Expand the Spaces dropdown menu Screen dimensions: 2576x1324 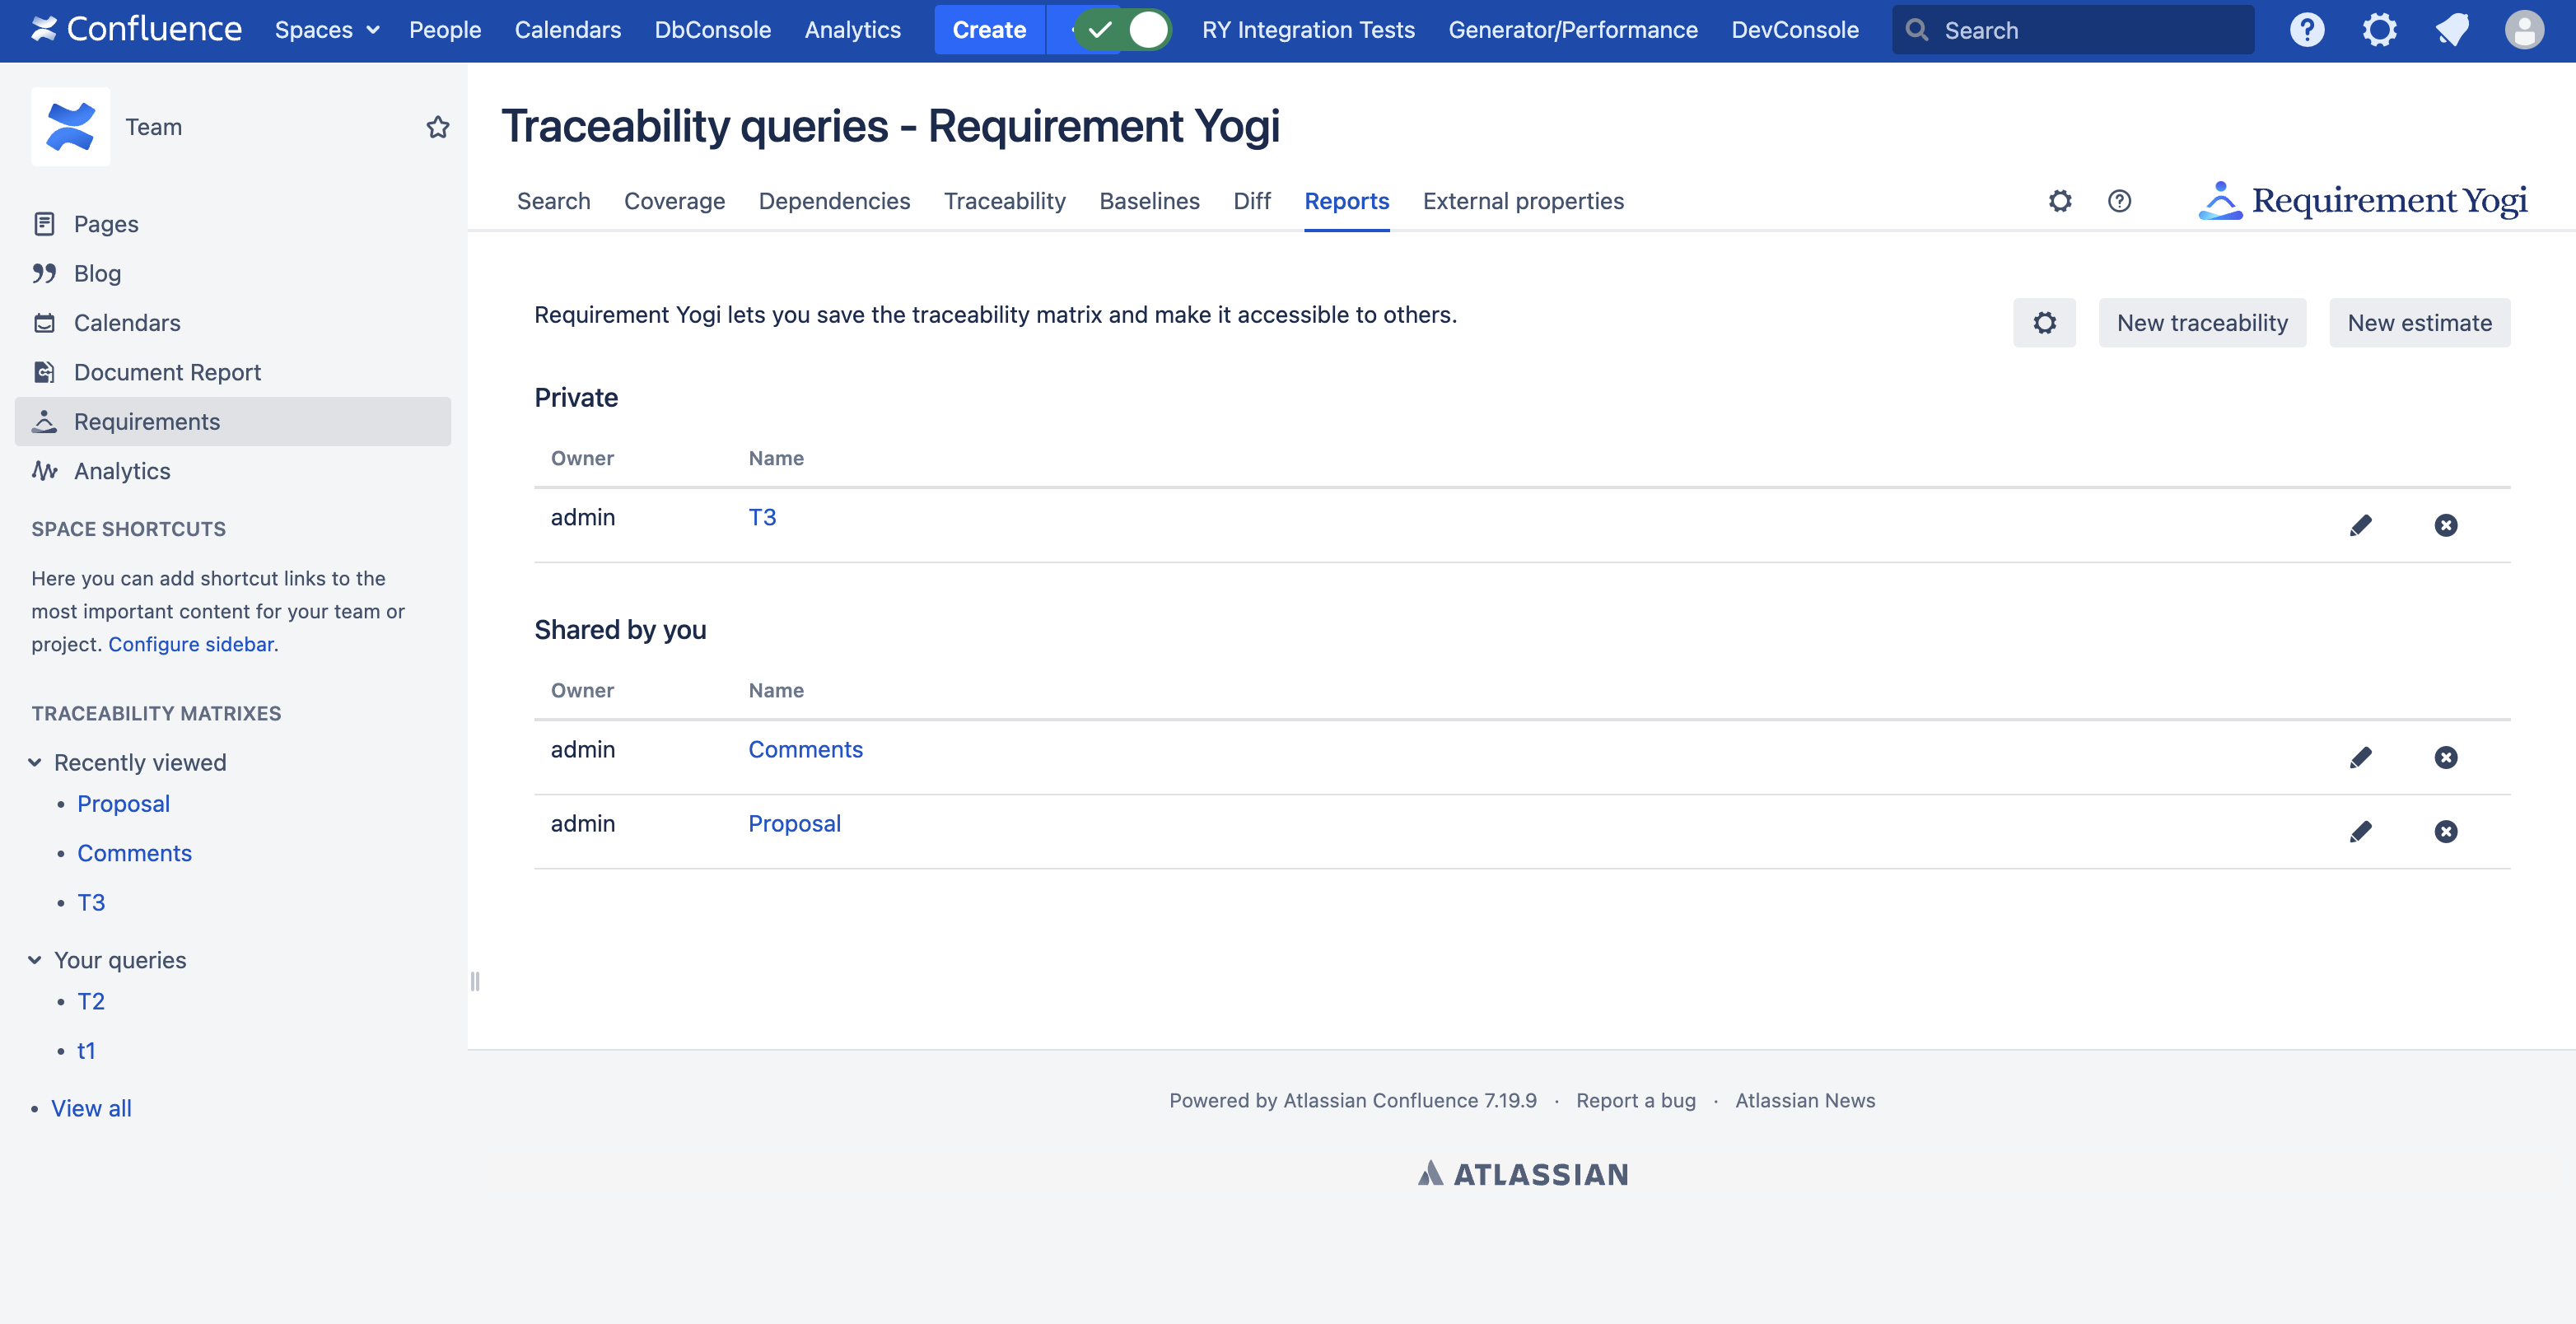click(x=327, y=30)
